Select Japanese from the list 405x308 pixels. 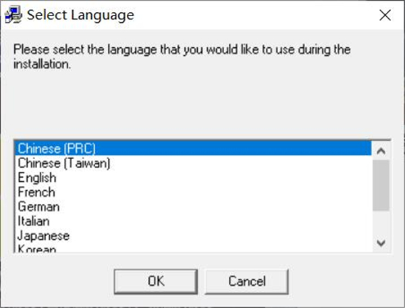coord(43,235)
